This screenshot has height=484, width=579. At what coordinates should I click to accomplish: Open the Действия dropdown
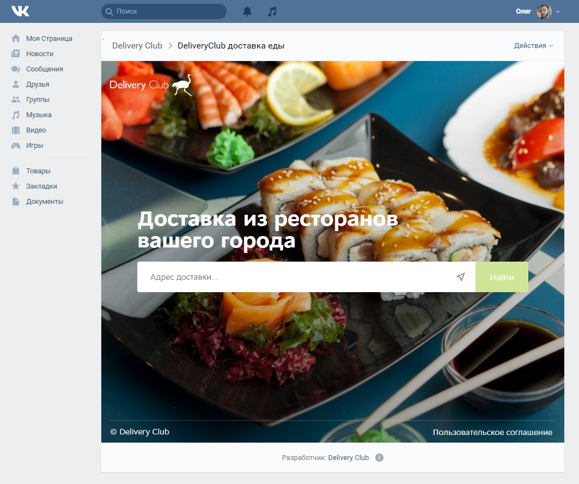click(534, 45)
